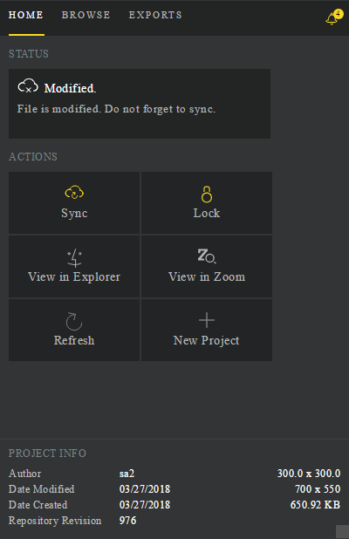
Task: Click the Zoom magnifier icon
Action: tap(206, 256)
